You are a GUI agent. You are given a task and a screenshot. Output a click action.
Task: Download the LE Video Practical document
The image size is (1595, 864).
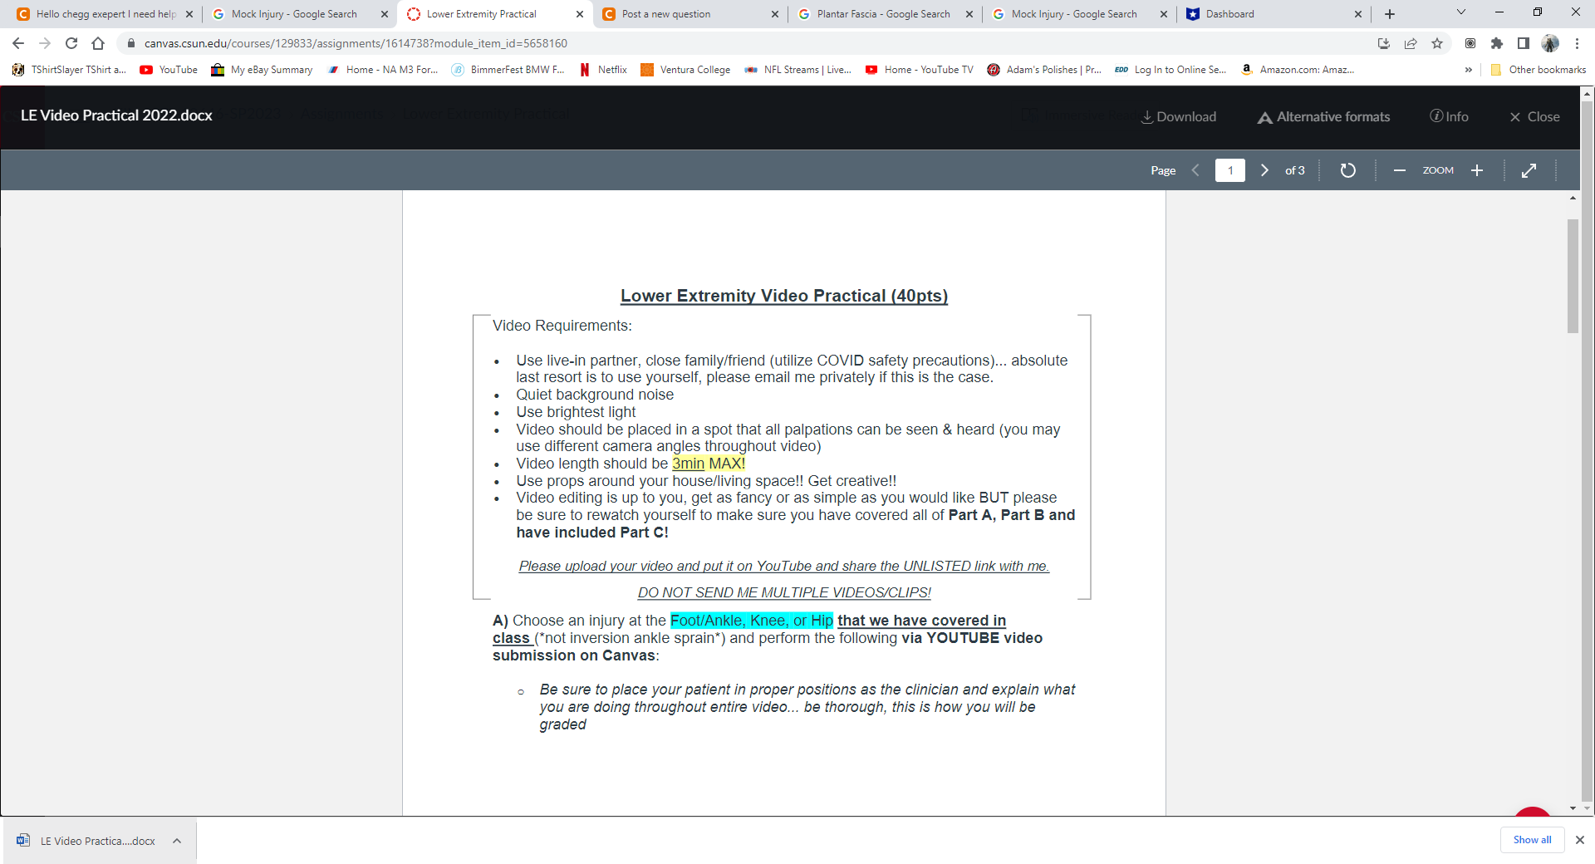pyautogui.click(x=1179, y=116)
